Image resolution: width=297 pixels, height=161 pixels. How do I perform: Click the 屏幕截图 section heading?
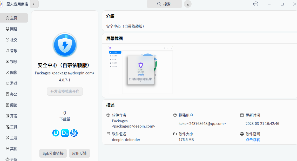114,39
